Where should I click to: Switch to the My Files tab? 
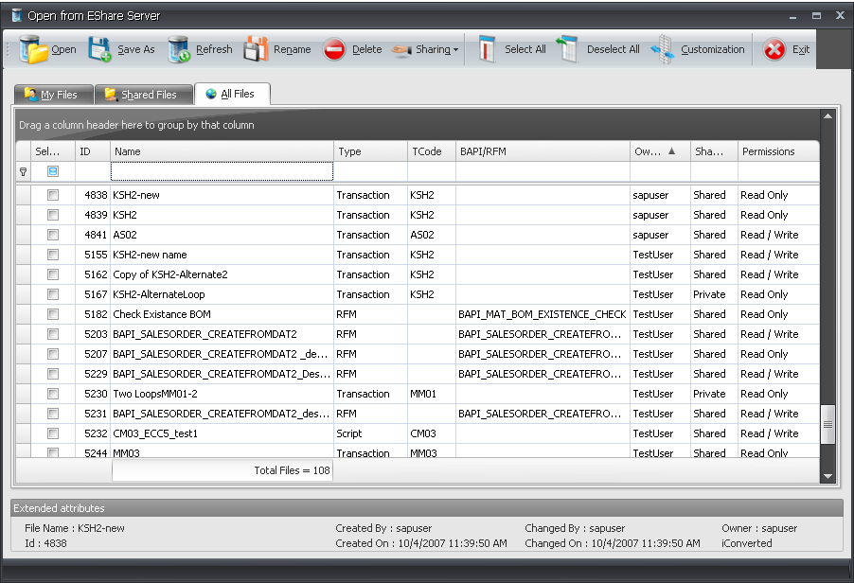52,95
